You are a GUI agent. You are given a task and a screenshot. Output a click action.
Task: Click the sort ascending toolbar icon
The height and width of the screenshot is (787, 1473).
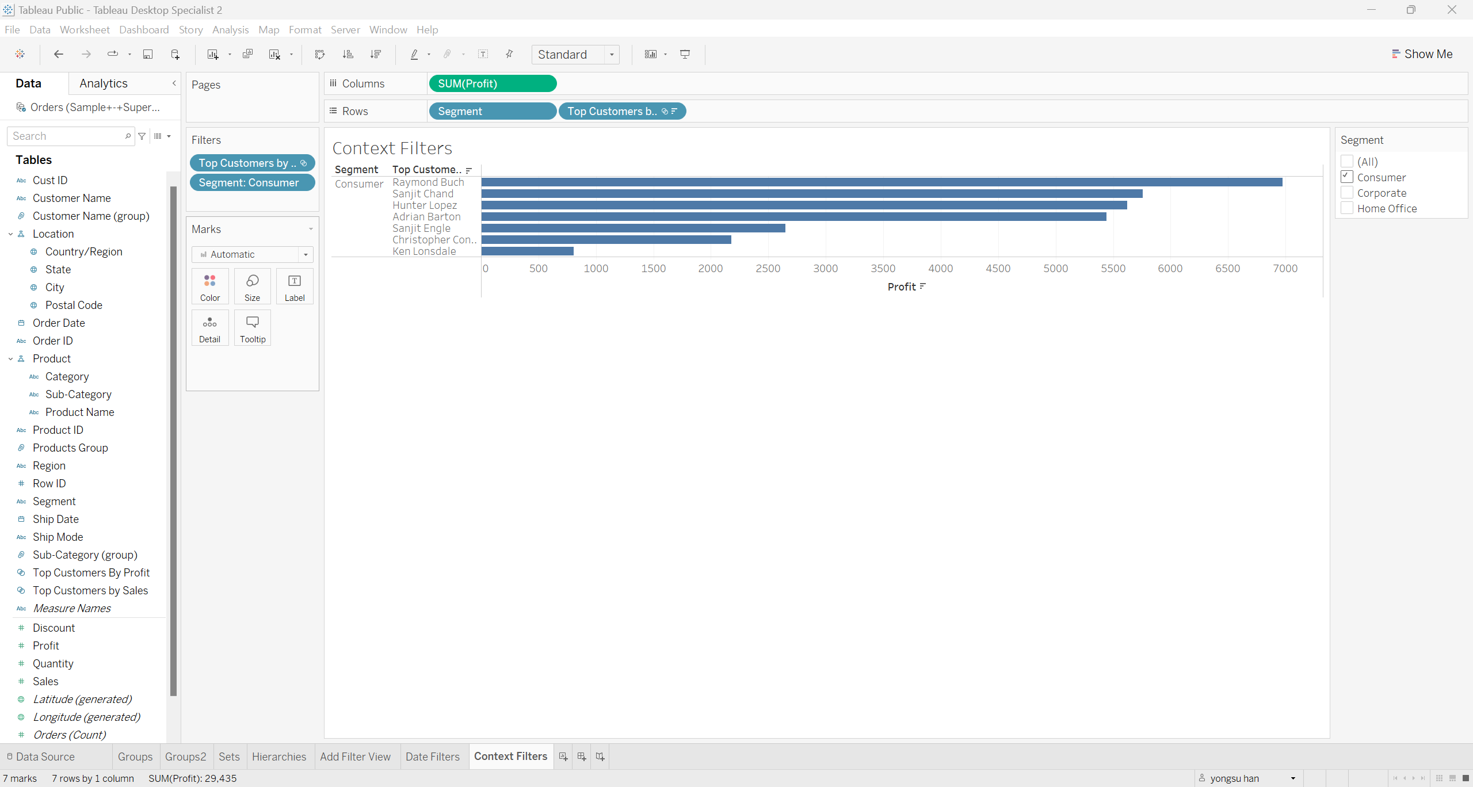[x=348, y=54]
